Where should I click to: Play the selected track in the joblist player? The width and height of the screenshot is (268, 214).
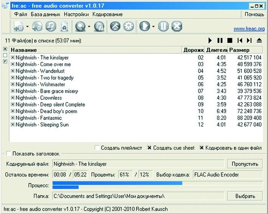(210, 40)
